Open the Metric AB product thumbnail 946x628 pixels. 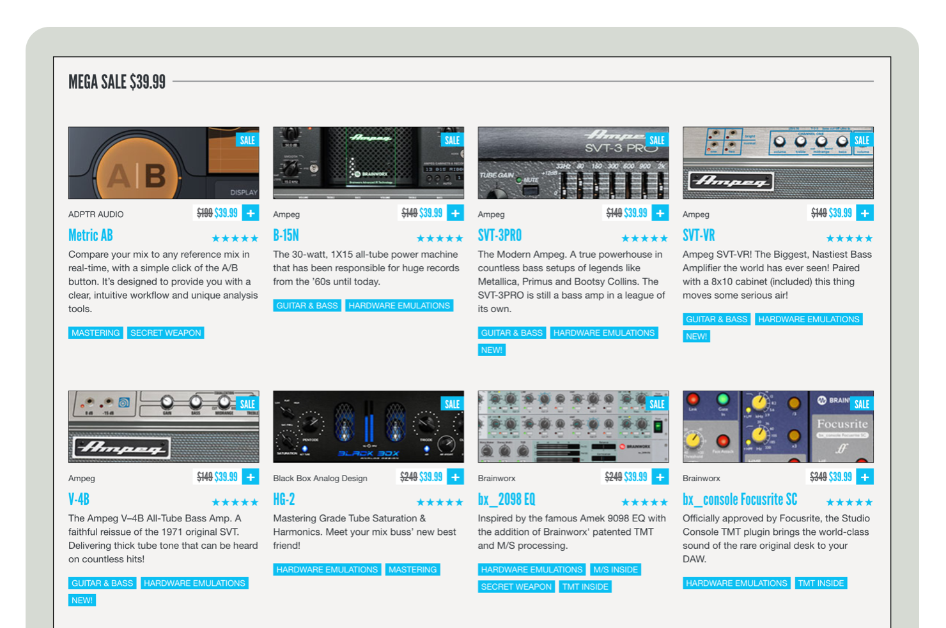(164, 163)
